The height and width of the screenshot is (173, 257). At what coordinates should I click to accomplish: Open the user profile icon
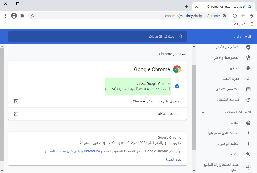14,16
